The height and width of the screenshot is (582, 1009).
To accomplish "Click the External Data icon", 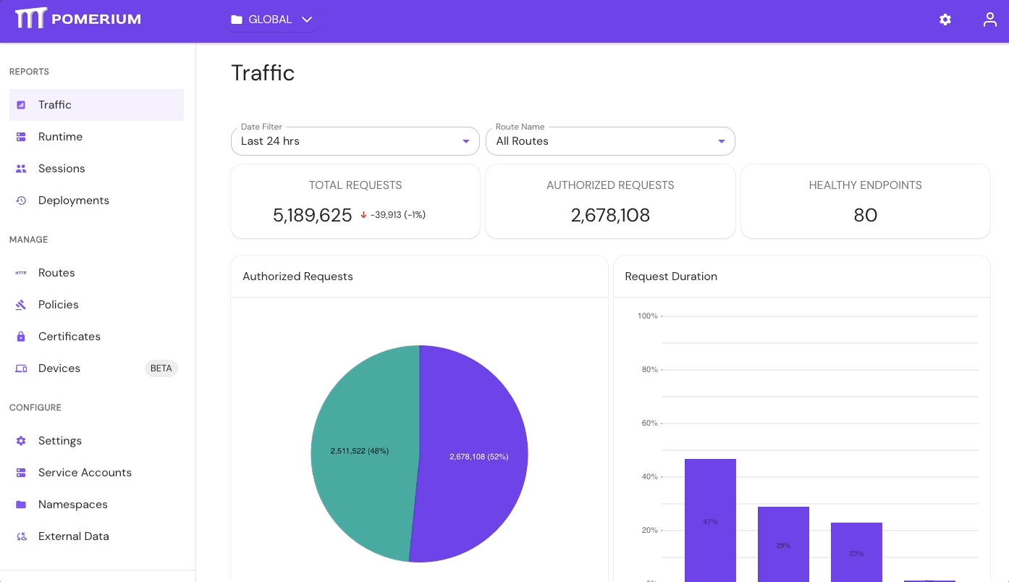I will click(x=21, y=536).
